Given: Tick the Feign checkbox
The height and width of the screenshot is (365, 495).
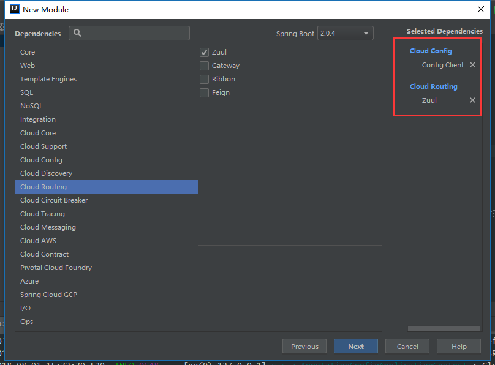Looking at the screenshot, I should [205, 93].
